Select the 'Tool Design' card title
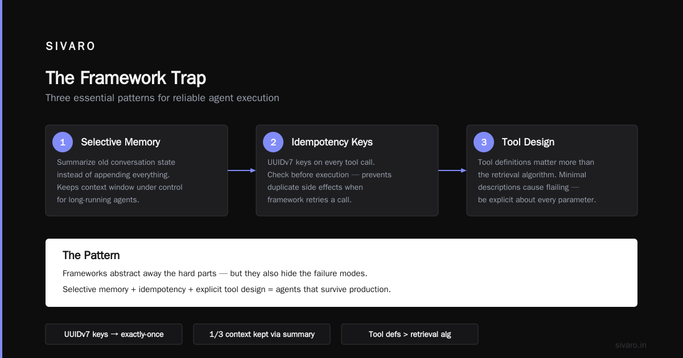 click(528, 142)
